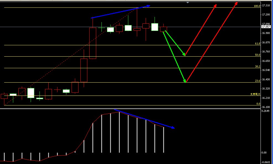Select the blue trend arrow above the candles
Viewport: 273px width, 164px height.
pos(121,12)
